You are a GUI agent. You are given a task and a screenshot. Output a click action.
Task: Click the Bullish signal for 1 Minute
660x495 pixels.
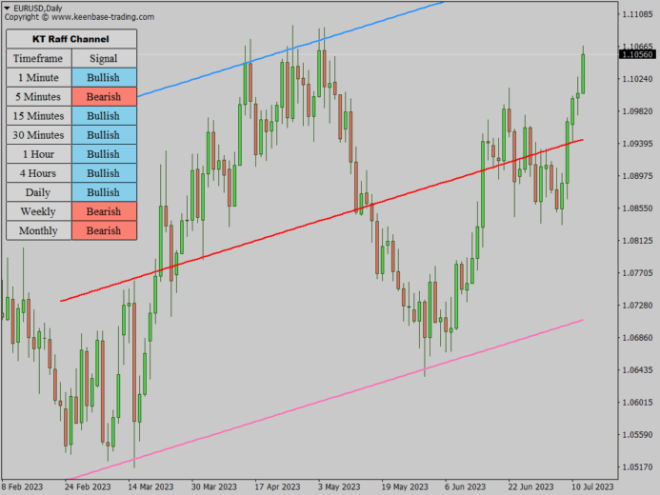104,77
